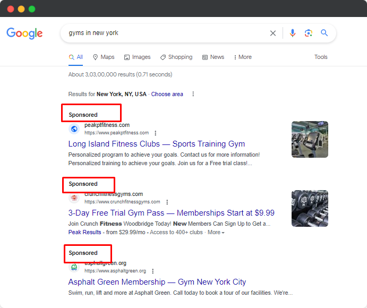
Task: Click the asphaltgreen.org favicon
Action: 74,267
